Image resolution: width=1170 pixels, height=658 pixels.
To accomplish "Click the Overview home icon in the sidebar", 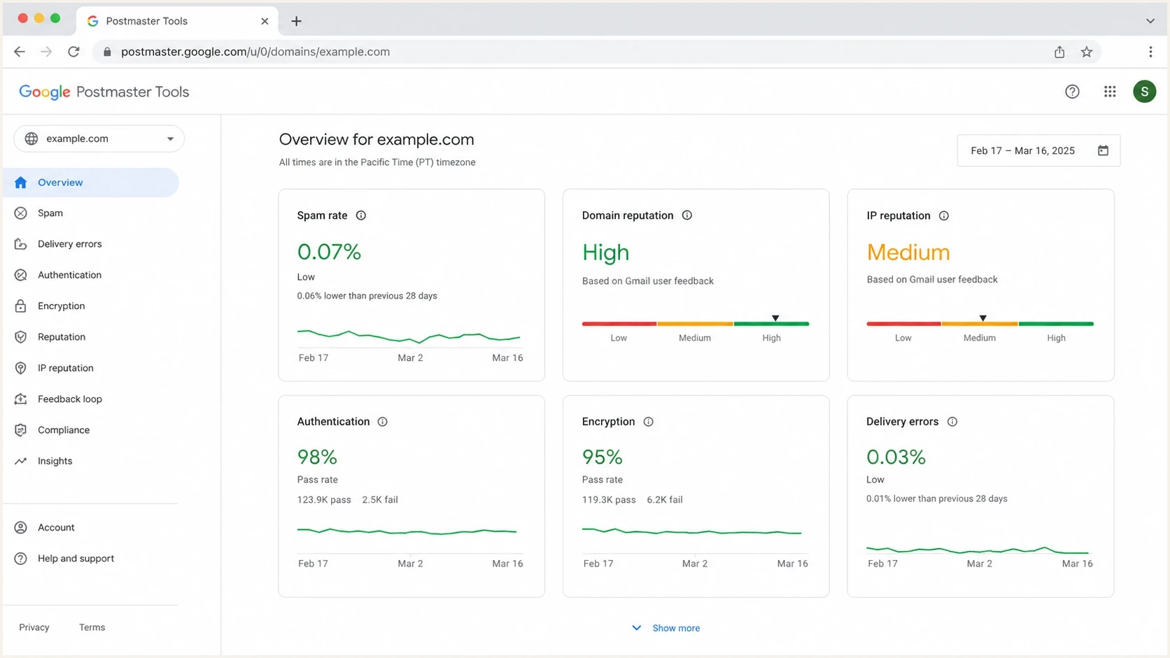I will click(20, 183).
